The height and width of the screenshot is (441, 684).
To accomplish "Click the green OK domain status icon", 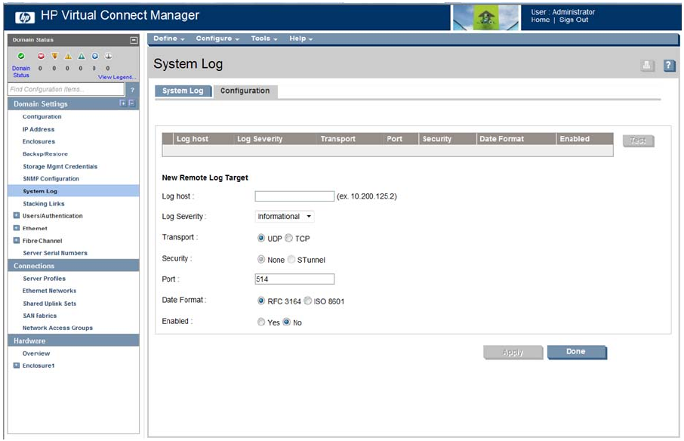I will tap(21, 56).
